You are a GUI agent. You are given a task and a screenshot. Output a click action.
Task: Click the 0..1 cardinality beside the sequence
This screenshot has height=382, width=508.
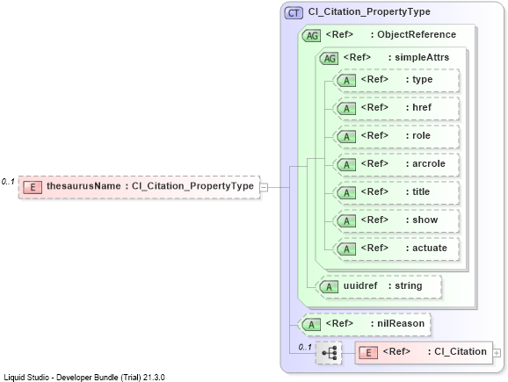click(305, 348)
